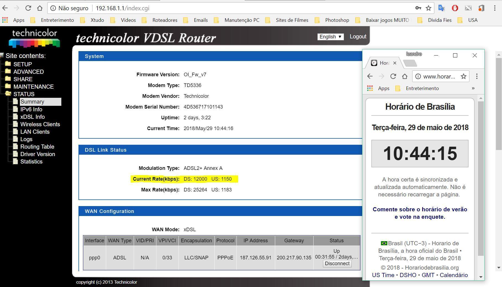
Task: Open Apps shortcut in the Horário window bookmarks
Action: [x=378, y=88]
